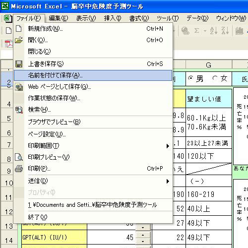
Task: Open the 挿入(I) menu
Action: point(113,18)
